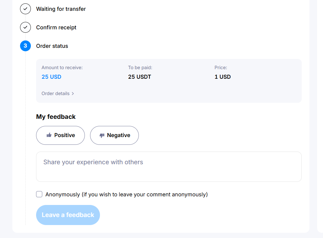Click the Waiting for transfer step label
Image resolution: width=323 pixels, height=238 pixels.
61,9
